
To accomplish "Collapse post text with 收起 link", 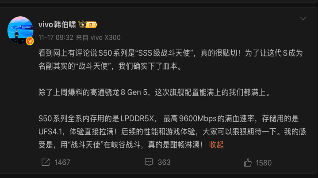I will point(216,145).
